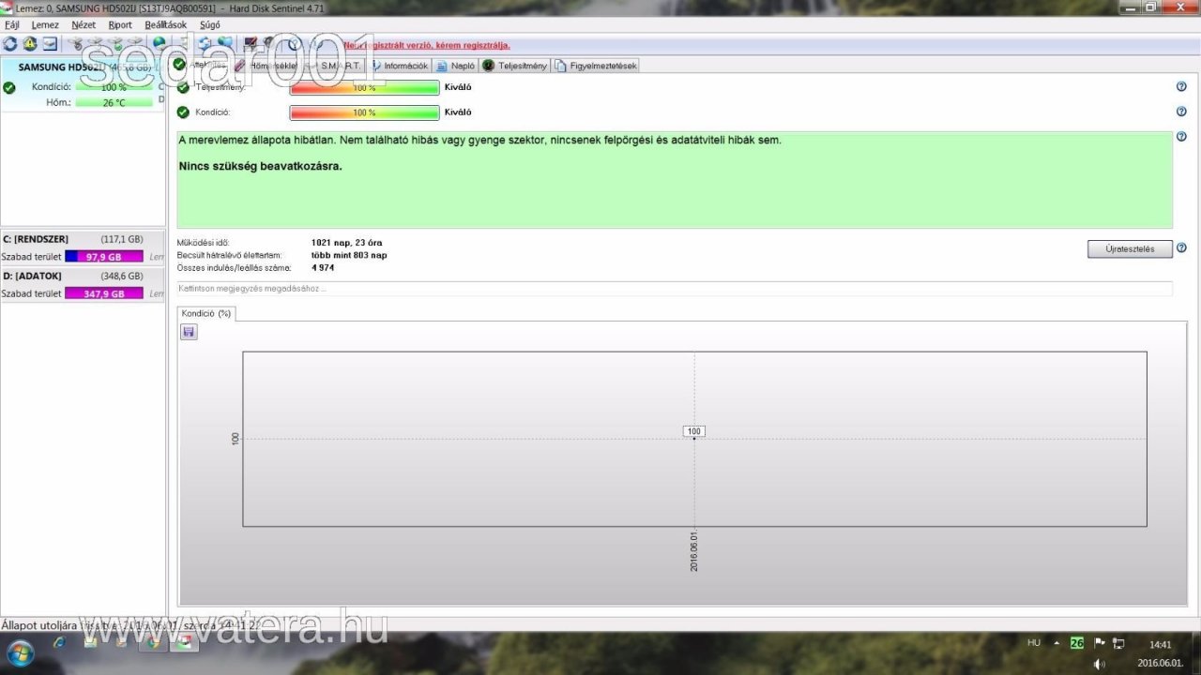
Task: Click the blue circular arrows toolbar icon
Action: [204, 43]
